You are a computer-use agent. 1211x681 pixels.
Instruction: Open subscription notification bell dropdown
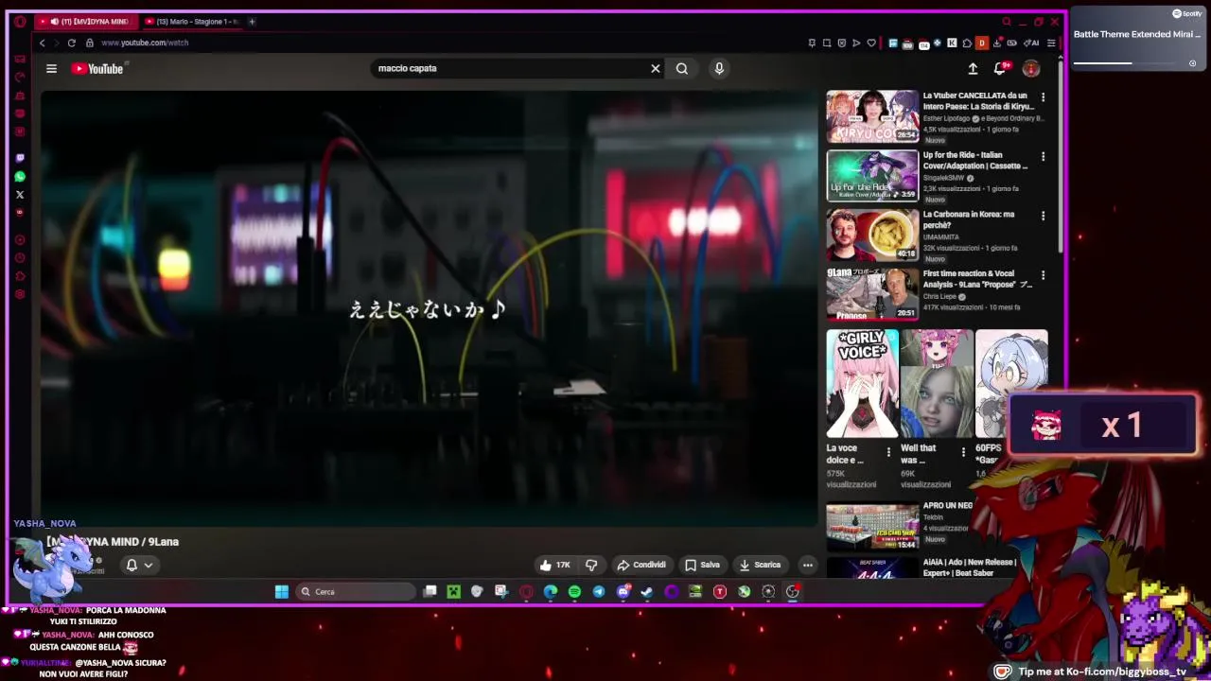coord(139,565)
